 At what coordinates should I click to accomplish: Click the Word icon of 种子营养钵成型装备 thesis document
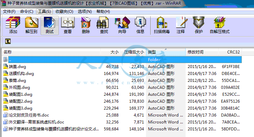tap(6, 129)
